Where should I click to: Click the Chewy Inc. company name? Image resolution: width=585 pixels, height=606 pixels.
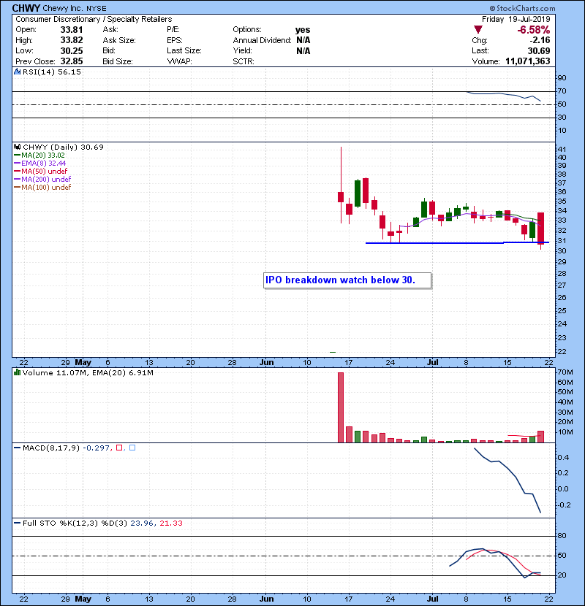click(x=63, y=8)
